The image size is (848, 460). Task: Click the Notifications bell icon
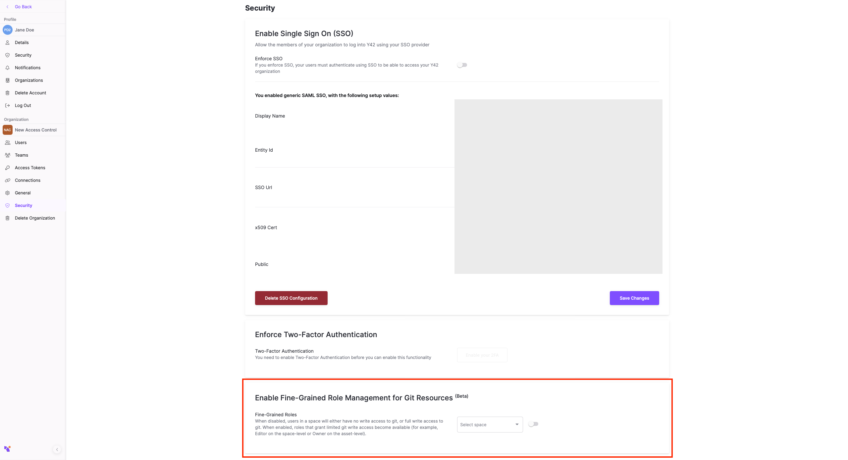pos(8,68)
